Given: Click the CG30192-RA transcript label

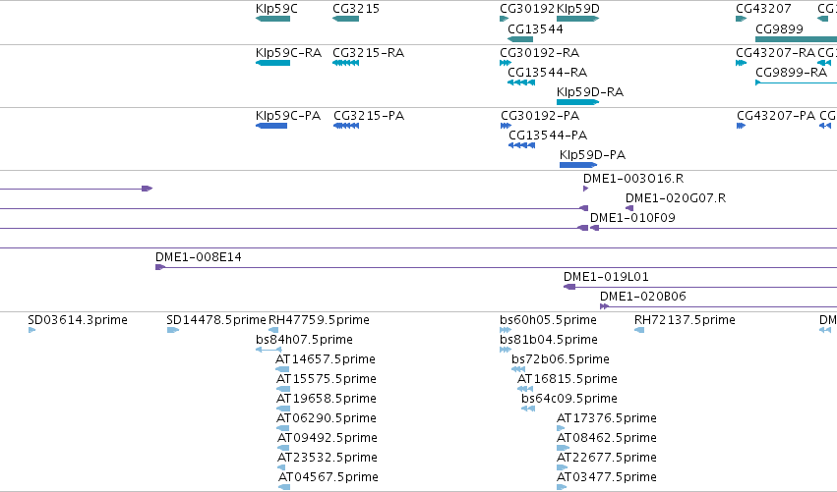Looking at the screenshot, I should 539,53.
